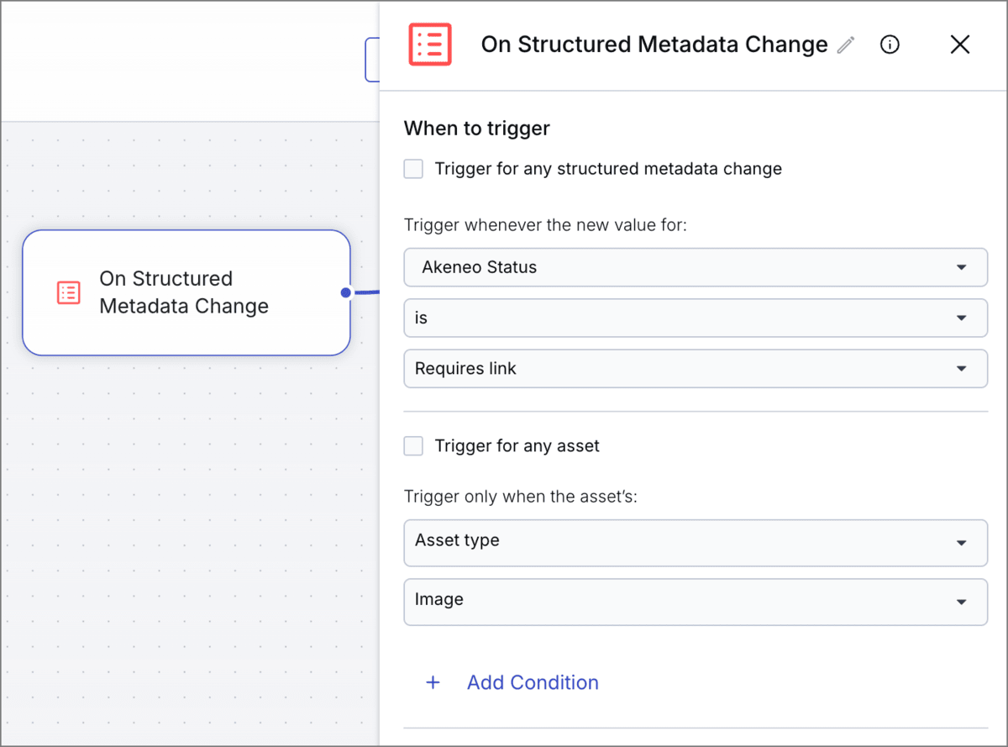The image size is (1008, 747).
Task: Enable trigger for any structured metadata change
Action: [412, 169]
